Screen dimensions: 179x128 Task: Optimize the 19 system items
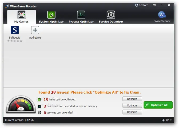pyautogui.click(x=132, y=99)
